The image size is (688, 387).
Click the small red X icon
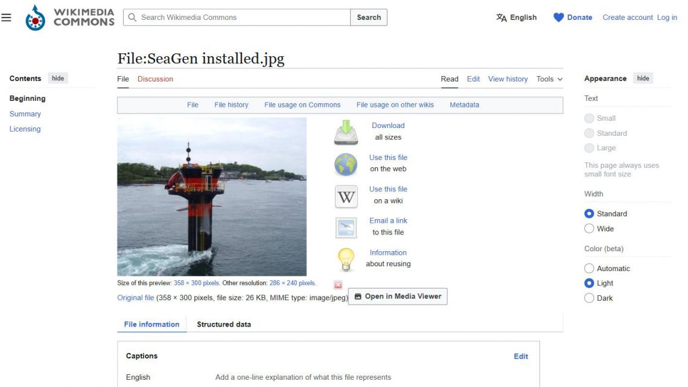click(338, 285)
